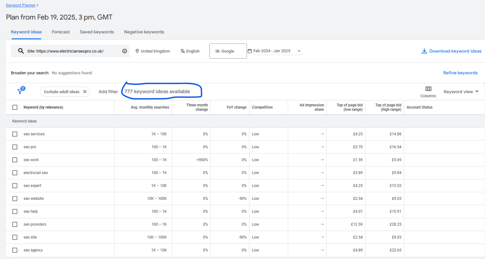This screenshot has height=259, width=485.
Task: Tick the checkbox for electrician seo
Action: (15, 173)
